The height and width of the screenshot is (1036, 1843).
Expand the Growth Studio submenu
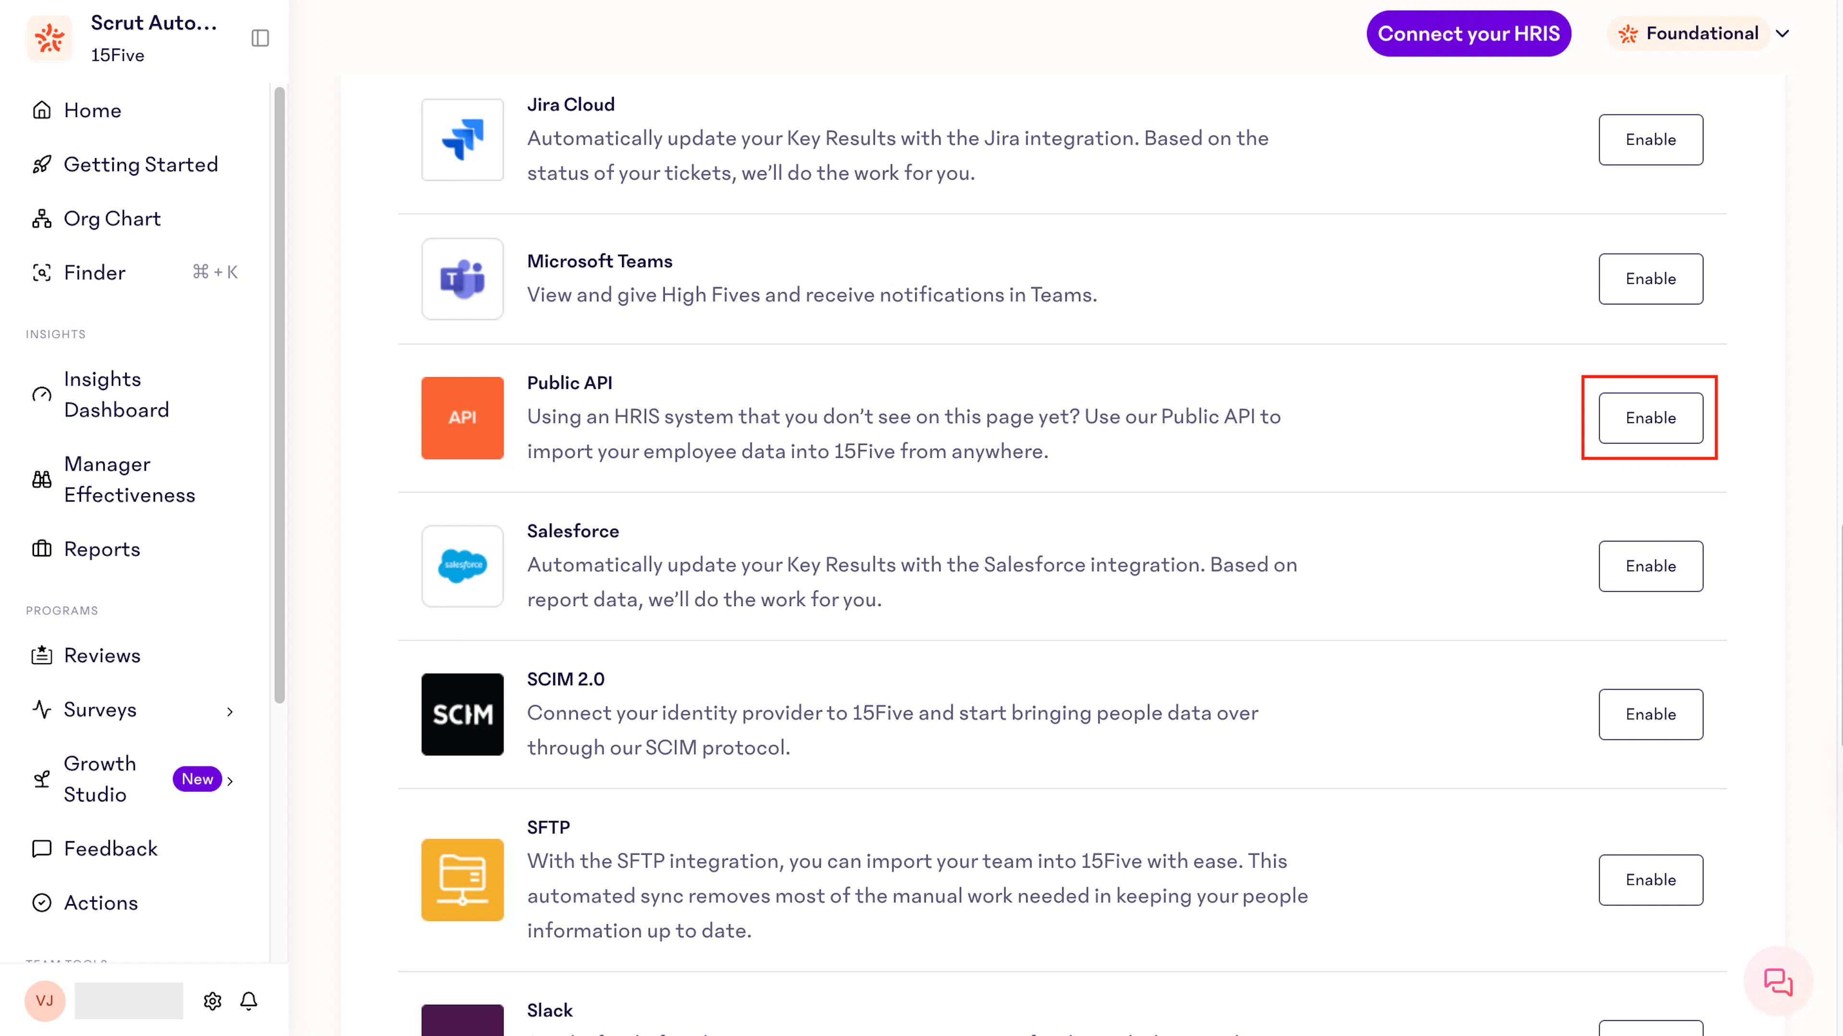click(230, 781)
